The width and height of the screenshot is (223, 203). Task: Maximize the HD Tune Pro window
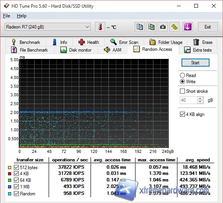click(x=196, y=6)
